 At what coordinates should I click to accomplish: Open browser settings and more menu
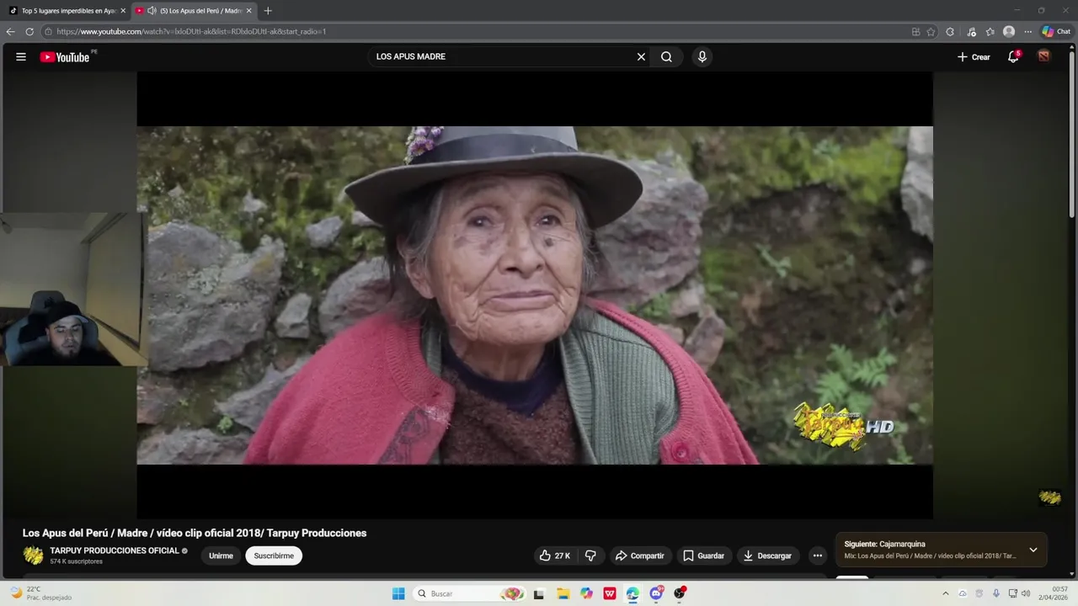click(1028, 31)
